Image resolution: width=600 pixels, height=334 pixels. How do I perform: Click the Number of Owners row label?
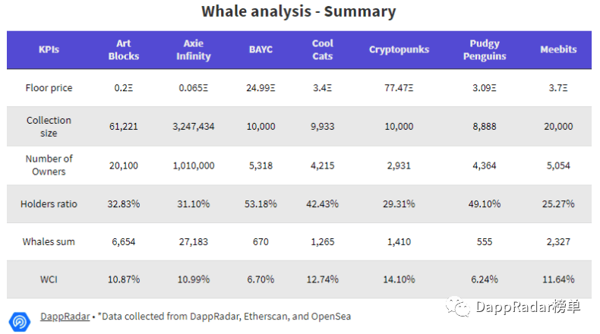point(49,165)
